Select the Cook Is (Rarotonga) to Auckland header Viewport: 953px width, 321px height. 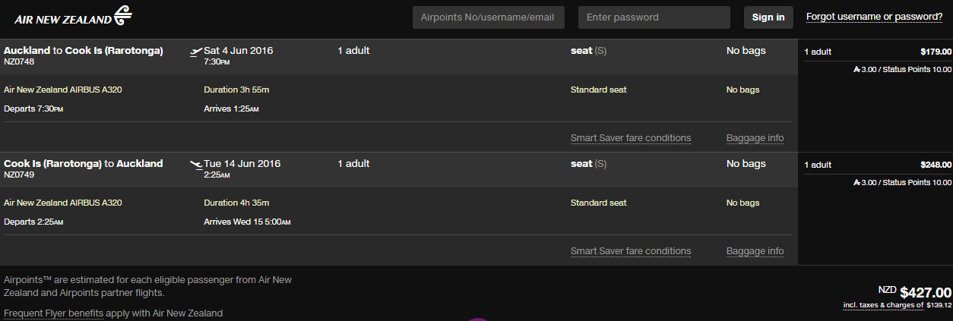(84, 163)
